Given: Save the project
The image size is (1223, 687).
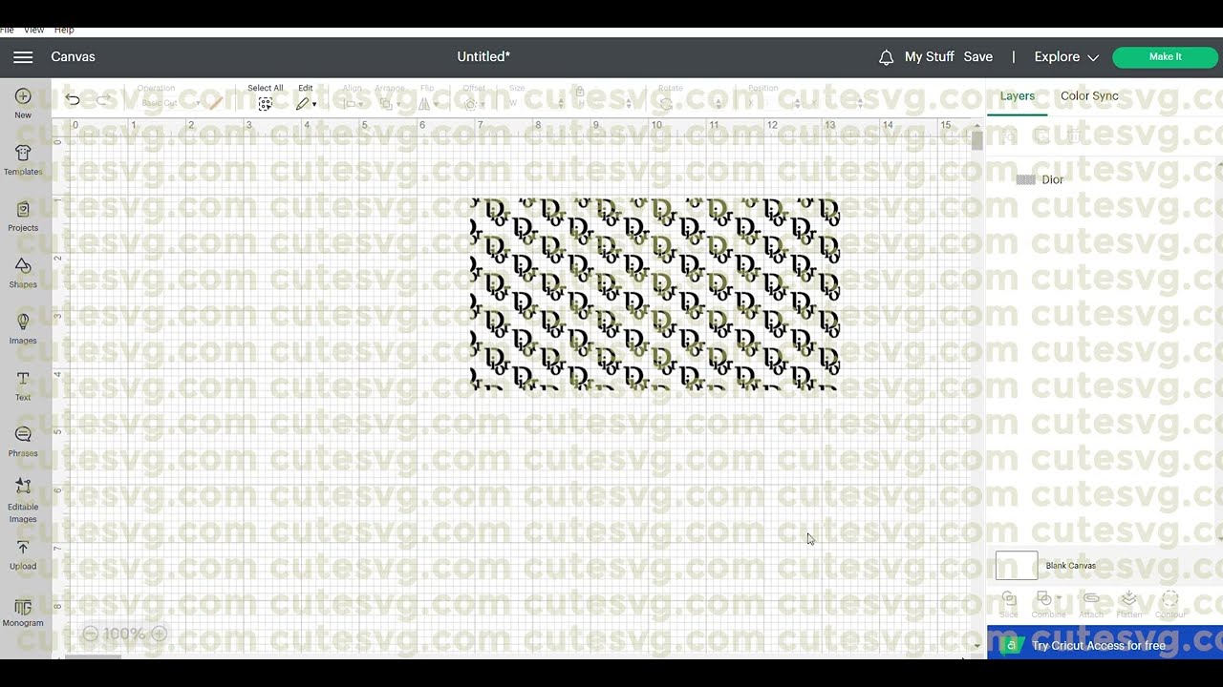Looking at the screenshot, I should pos(978,57).
